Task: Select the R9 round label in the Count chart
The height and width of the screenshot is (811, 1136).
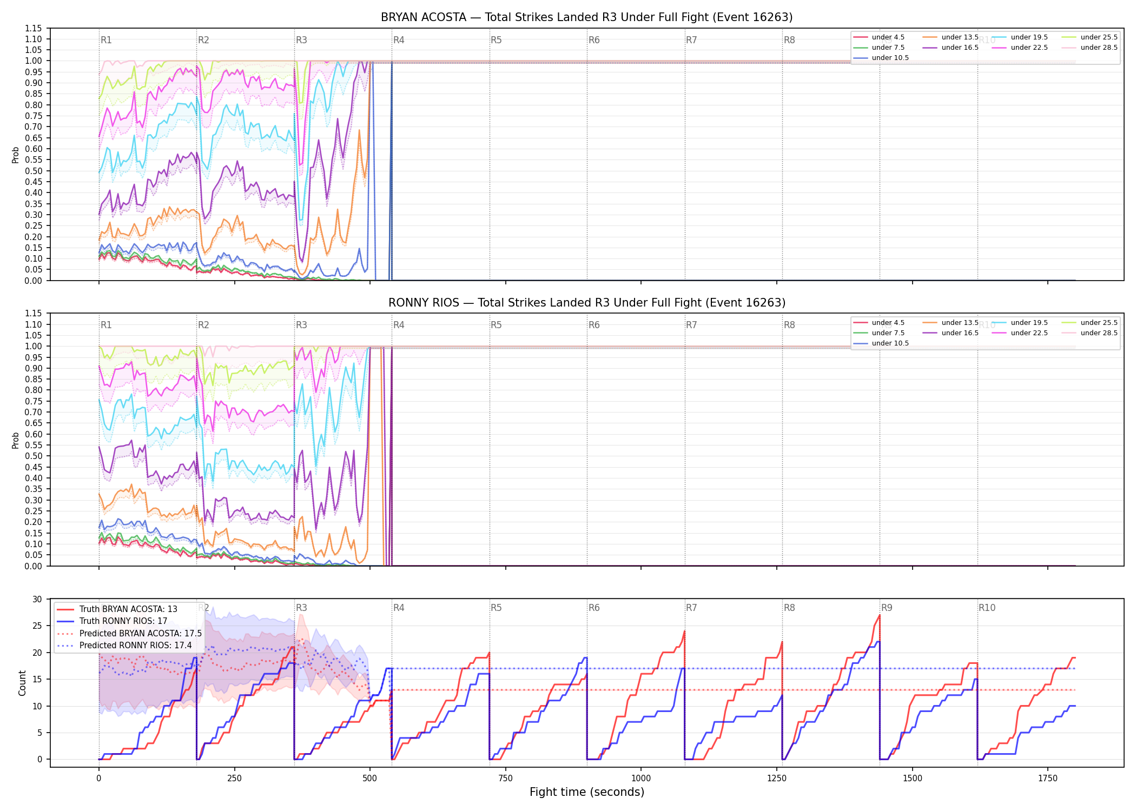Action: click(x=887, y=608)
